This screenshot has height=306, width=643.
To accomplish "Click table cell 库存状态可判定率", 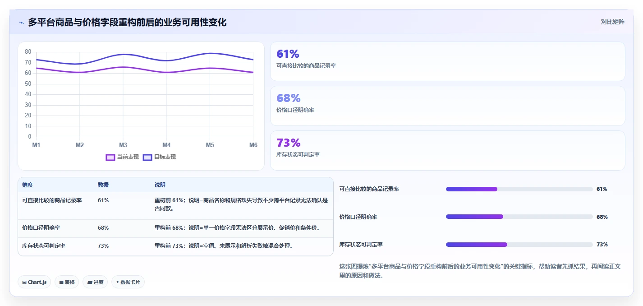I will pyautogui.click(x=44, y=246).
